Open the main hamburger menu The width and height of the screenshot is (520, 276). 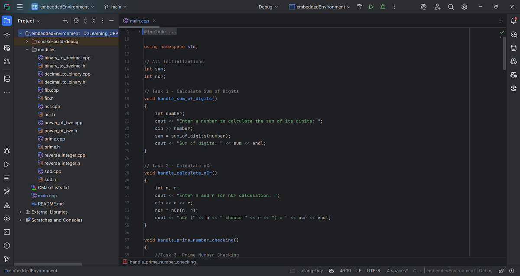[20, 7]
